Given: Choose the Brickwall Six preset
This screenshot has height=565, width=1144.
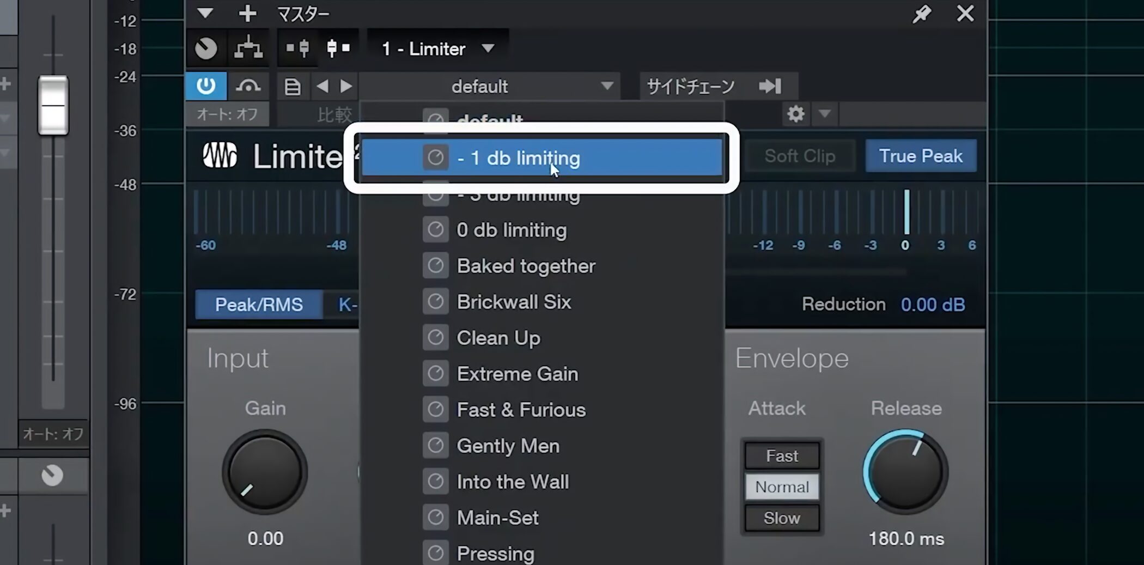Looking at the screenshot, I should pyautogui.click(x=513, y=302).
